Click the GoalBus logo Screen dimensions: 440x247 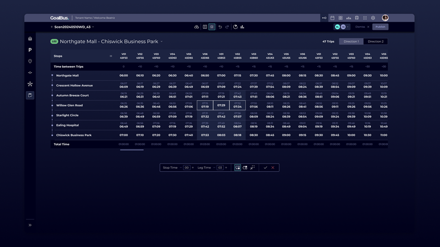[60, 18]
